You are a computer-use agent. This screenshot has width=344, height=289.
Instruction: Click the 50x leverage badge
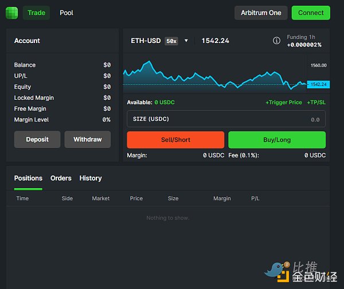[x=171, y=41]
